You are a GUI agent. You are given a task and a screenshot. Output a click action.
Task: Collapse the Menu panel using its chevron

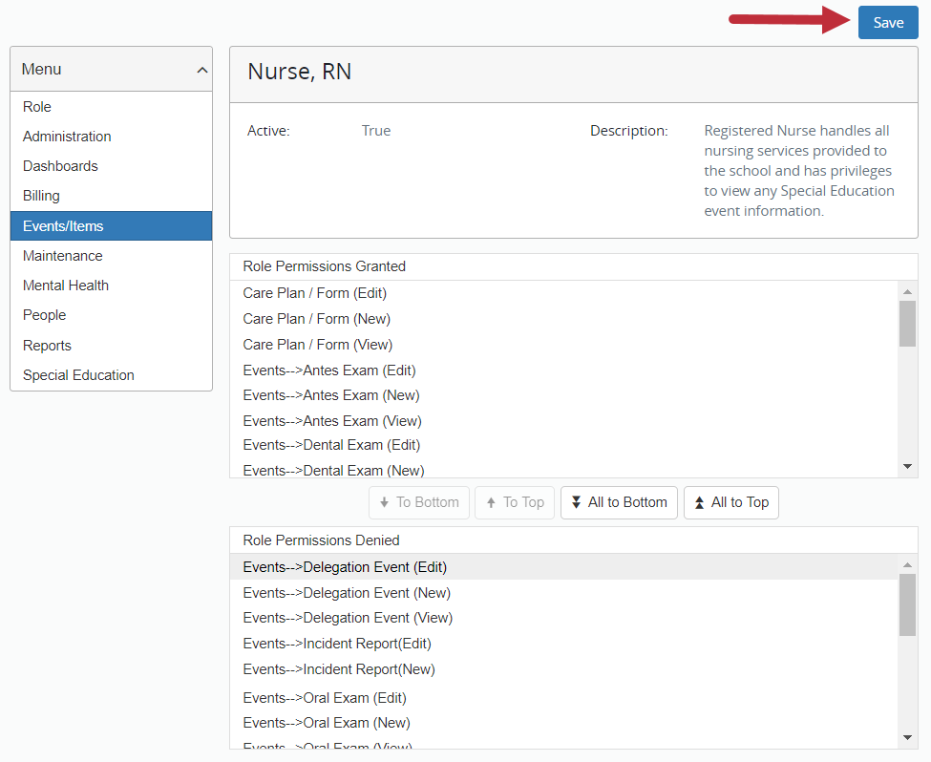click(201, 69)
